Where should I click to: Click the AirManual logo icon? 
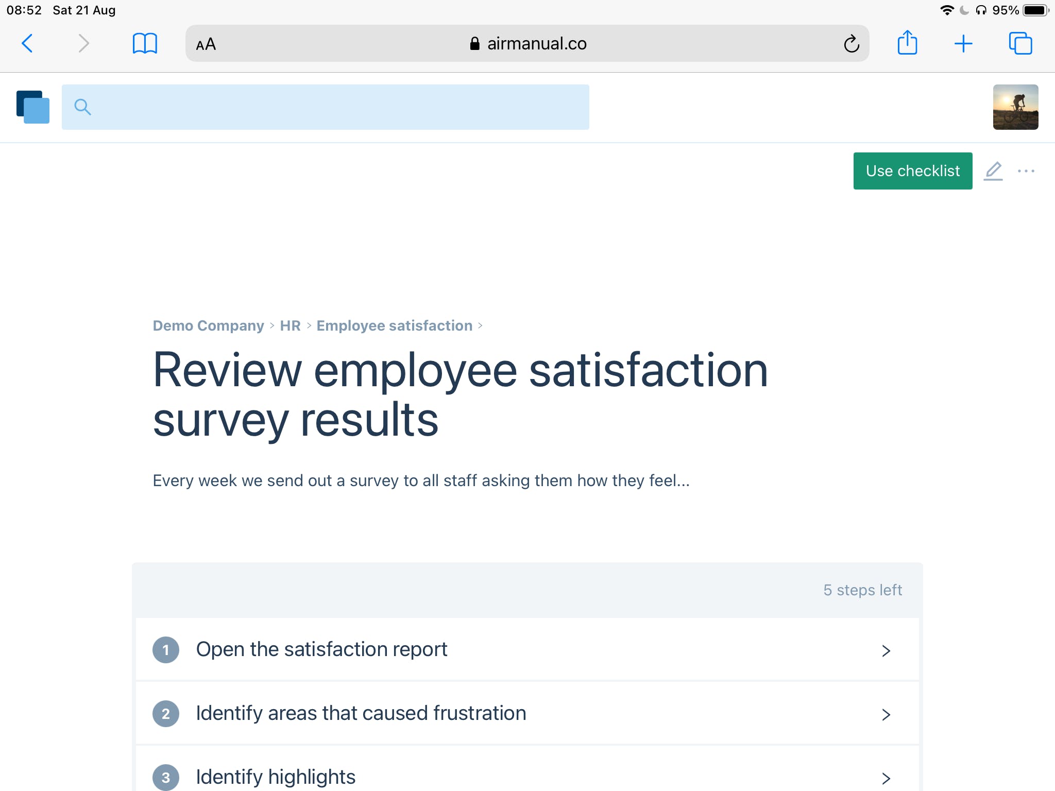click(x=33, y=107)
